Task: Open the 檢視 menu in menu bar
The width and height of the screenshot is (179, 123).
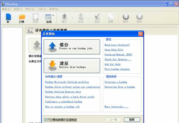Action: 18,9
